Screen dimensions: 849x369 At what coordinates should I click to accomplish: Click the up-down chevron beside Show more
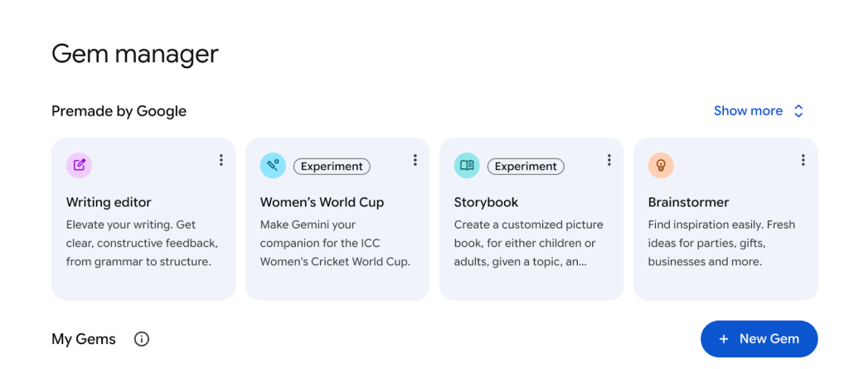coord(798,110)
